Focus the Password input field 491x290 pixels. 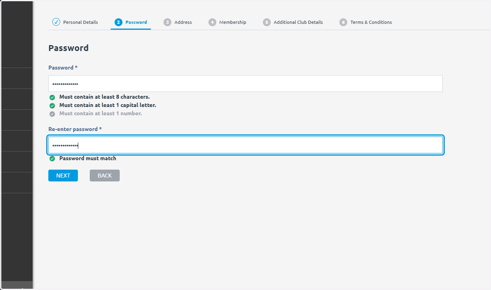click(x=245, y=83)
